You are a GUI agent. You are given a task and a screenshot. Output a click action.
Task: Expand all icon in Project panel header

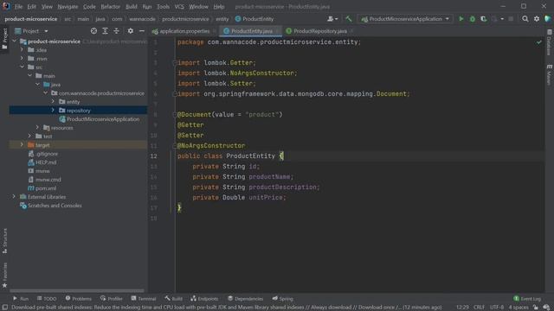[x=105, y=31]
